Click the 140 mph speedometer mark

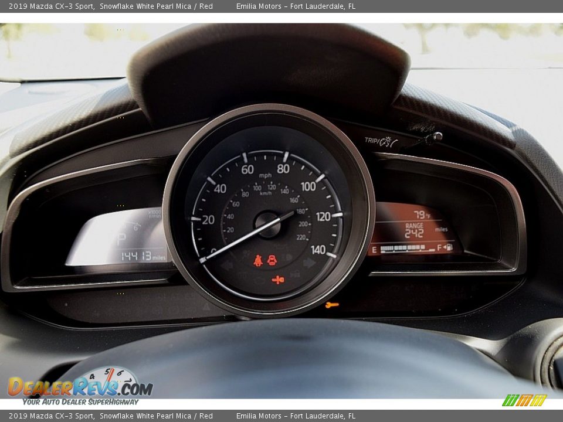pos(318,250)
